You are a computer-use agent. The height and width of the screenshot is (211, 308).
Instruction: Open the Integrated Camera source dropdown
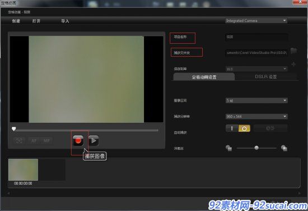tap(256, 21)
